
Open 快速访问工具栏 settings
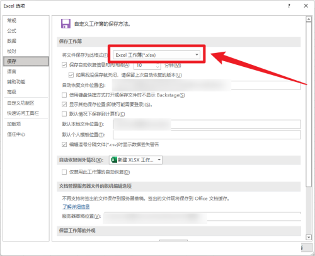[x=23, y=113]
